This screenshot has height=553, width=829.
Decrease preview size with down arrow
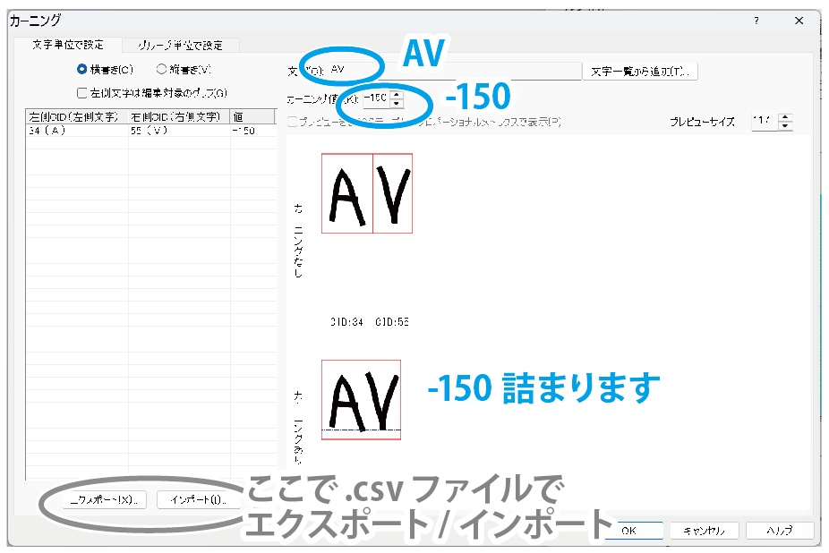[785, 126]
